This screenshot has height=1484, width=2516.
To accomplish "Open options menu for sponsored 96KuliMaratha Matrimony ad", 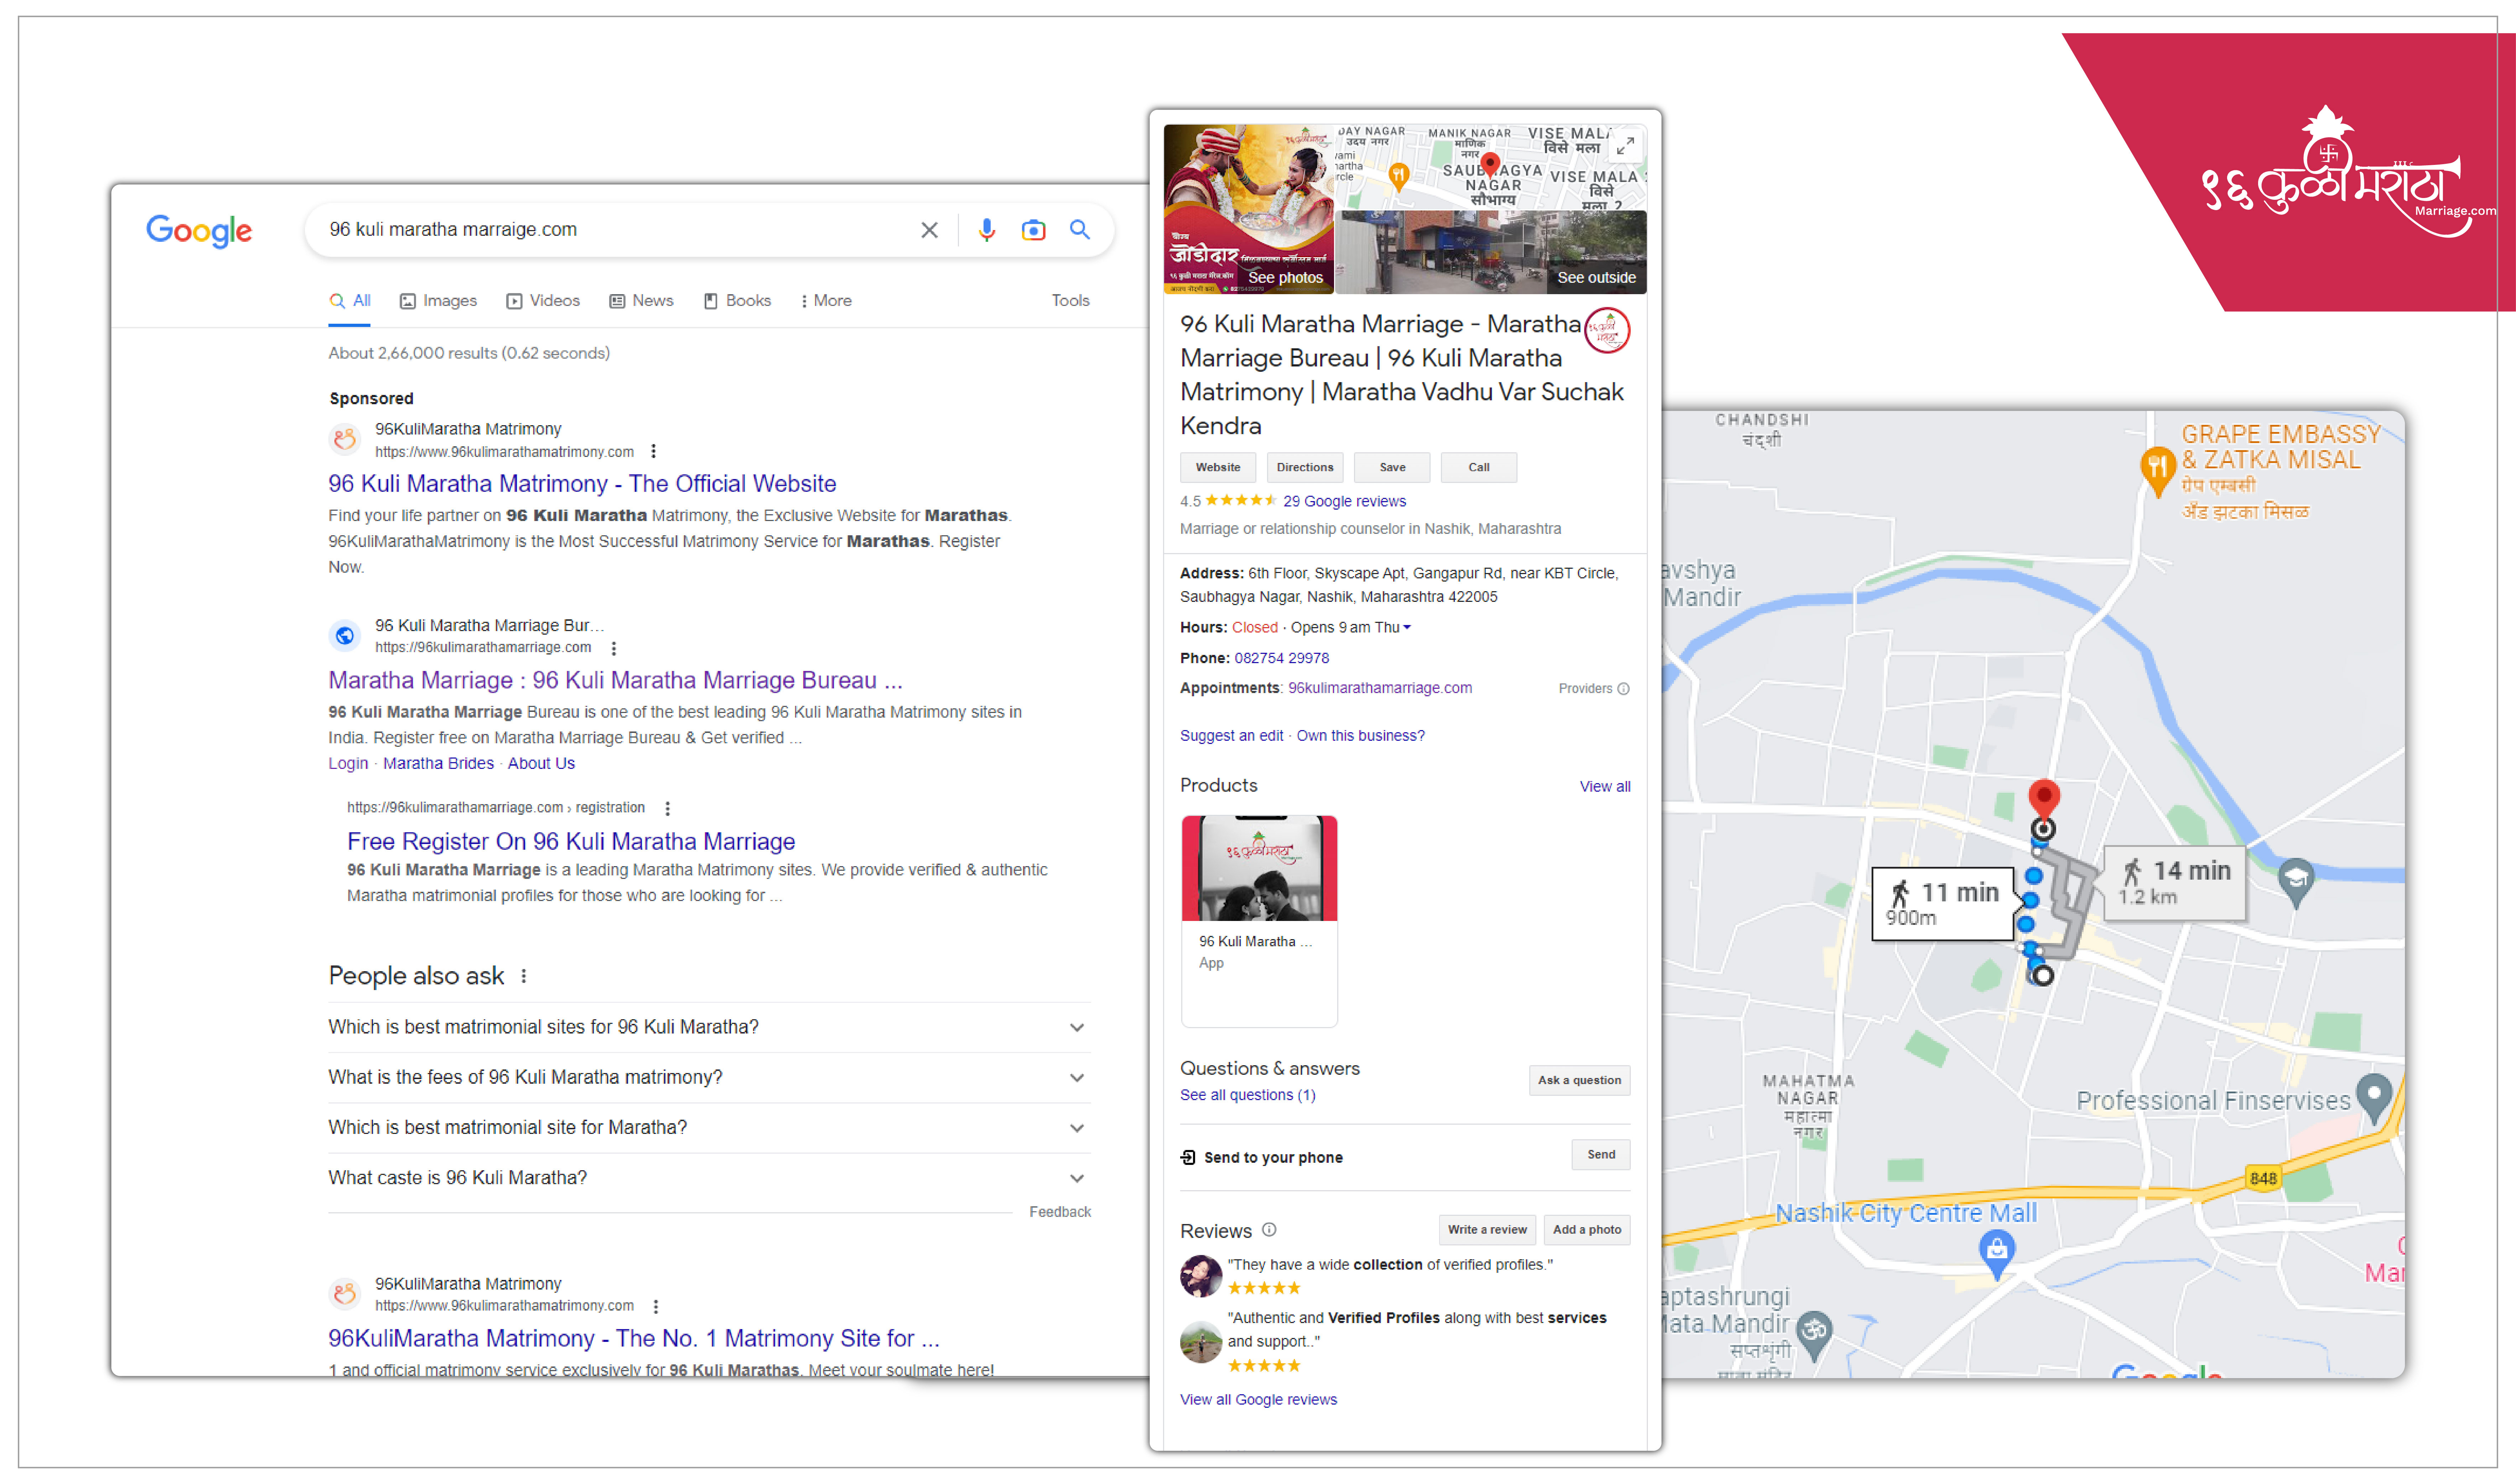I will 654,452.
